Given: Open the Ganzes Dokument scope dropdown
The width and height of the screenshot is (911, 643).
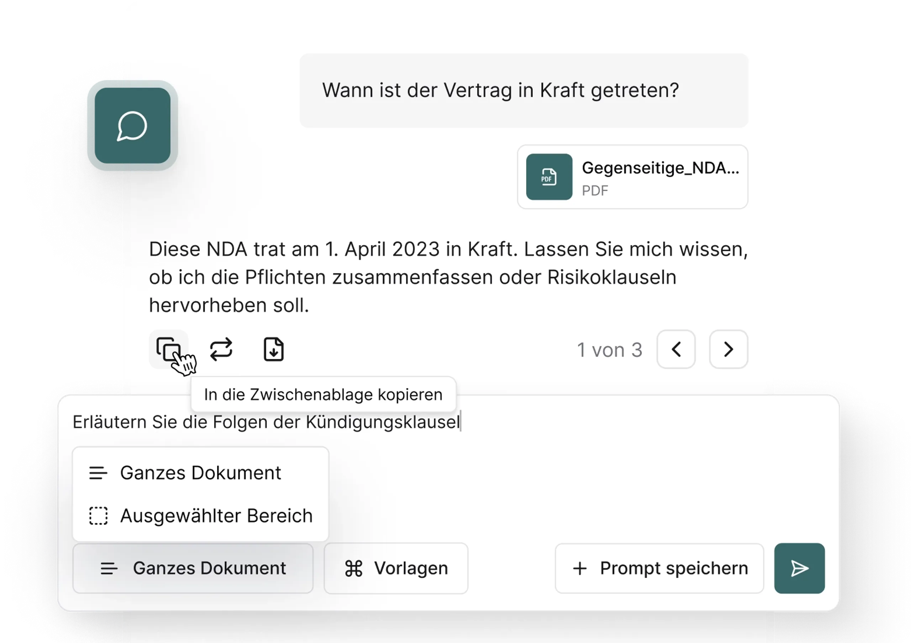Looking at the screenshot, I should (193, 568).
